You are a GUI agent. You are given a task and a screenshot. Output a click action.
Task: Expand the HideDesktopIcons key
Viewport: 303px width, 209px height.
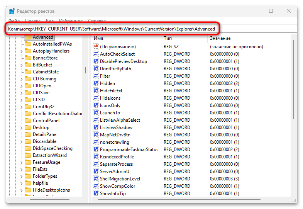(22, 190)
